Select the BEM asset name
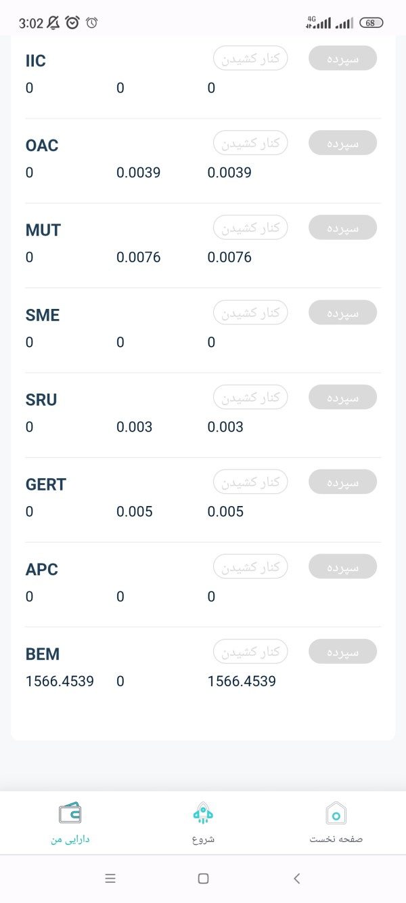Image resolution: width=406 pixels, height=903 pixels. point(43,654)
